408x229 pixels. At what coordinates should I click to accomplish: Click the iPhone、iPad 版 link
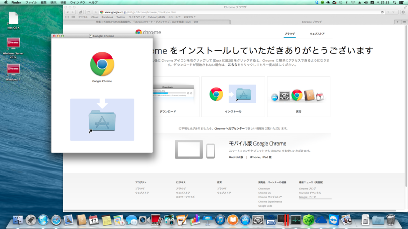(x=261, y=157)
